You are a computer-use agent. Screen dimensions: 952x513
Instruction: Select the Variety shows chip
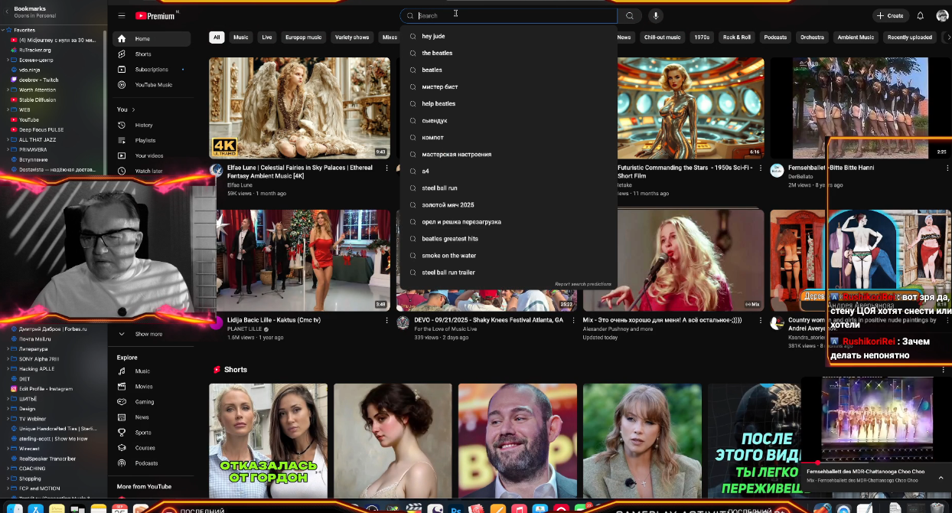[352, 38]
